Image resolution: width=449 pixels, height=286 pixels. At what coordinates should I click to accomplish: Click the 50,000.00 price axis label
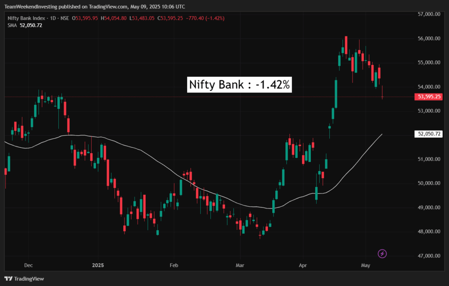[429, 183]
